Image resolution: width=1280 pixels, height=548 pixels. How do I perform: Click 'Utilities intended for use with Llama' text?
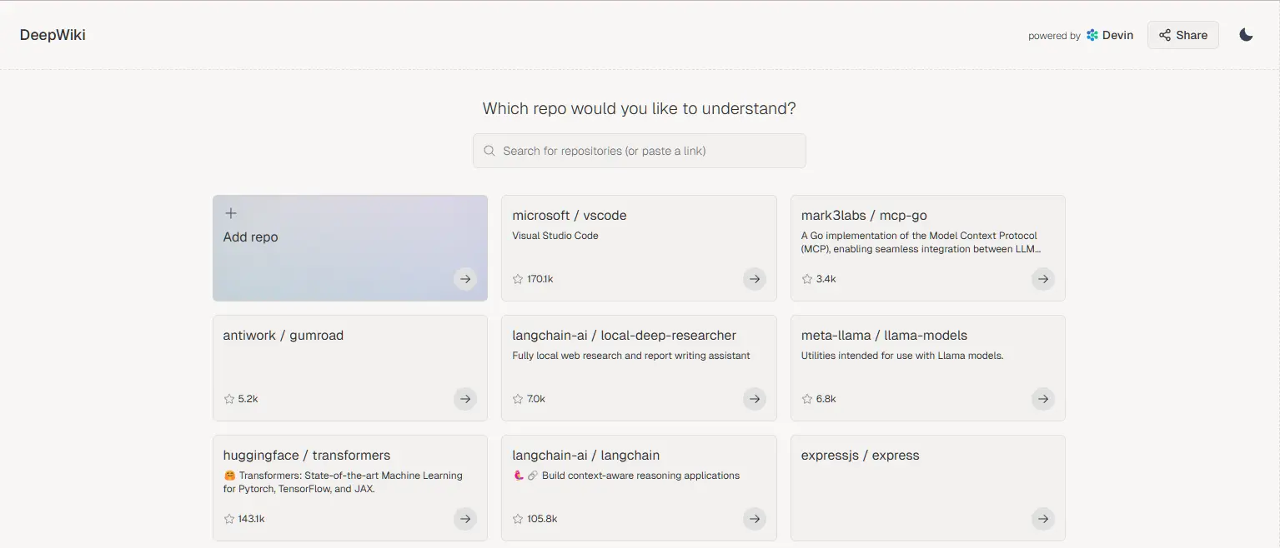coord(902,356)
